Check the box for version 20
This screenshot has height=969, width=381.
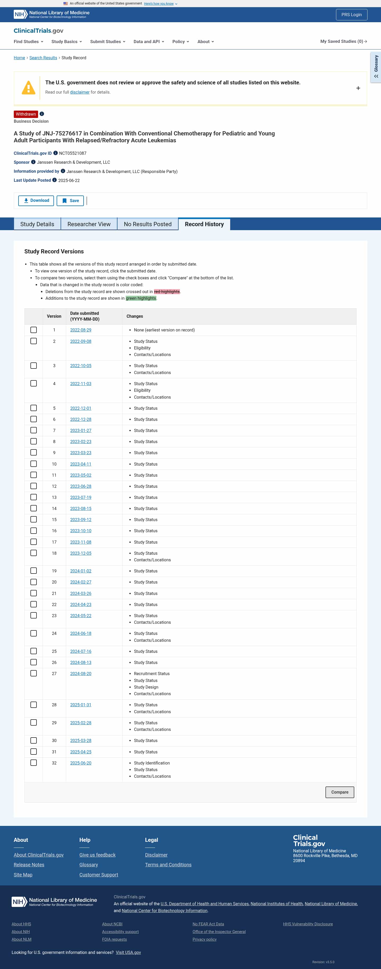tap(34, 582)
